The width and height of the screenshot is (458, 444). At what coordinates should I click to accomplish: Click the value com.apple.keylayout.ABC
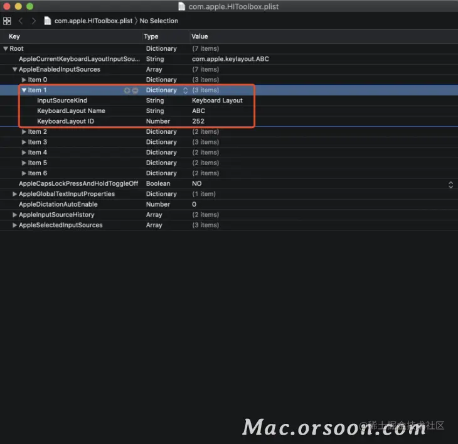tap(230, 59)
